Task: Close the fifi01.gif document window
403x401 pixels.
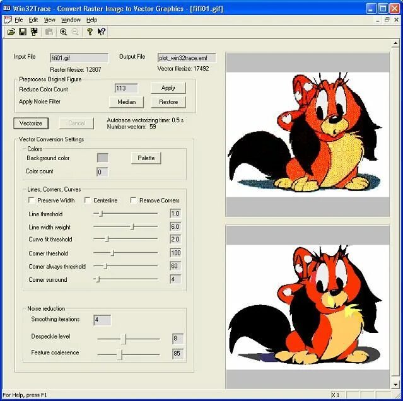Action: tap(396, 20)
